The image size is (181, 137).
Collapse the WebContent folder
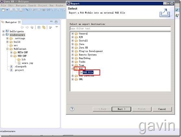7,49
